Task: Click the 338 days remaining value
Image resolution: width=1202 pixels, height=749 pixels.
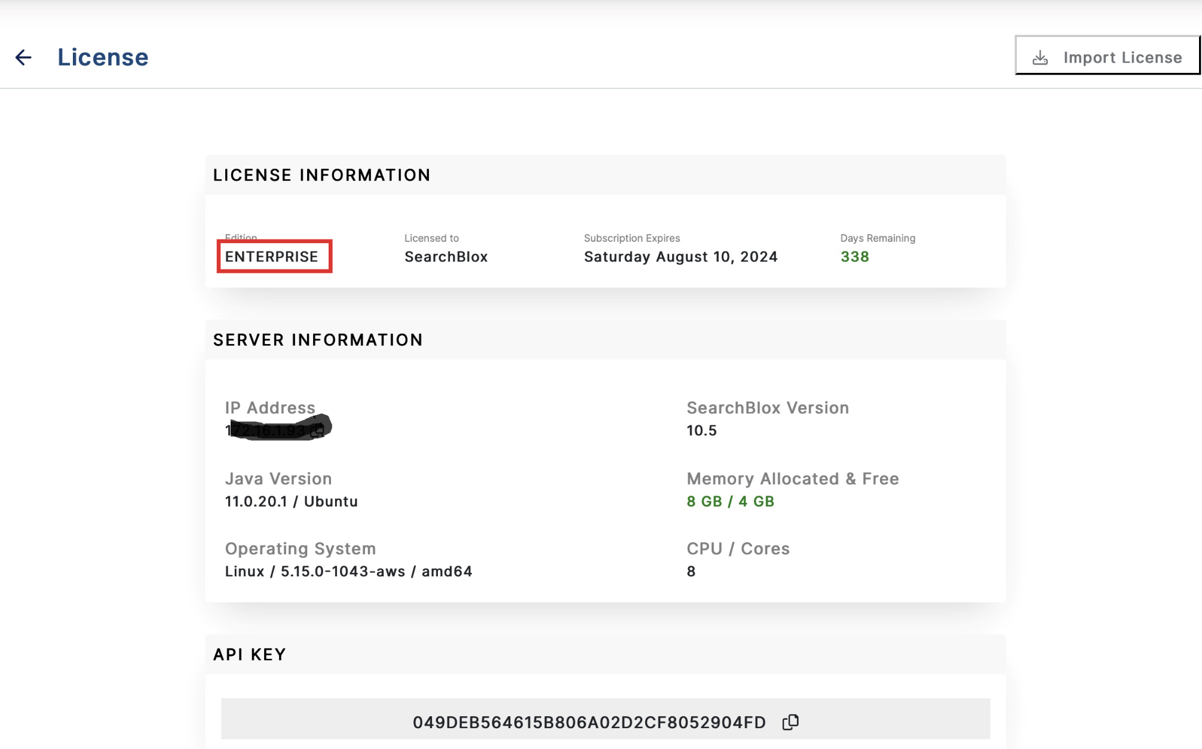Action: [854, 257]
